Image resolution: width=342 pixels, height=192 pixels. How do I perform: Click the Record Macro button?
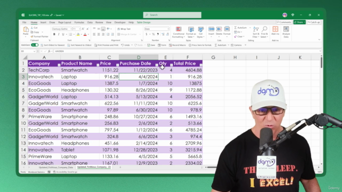[177, 45]
